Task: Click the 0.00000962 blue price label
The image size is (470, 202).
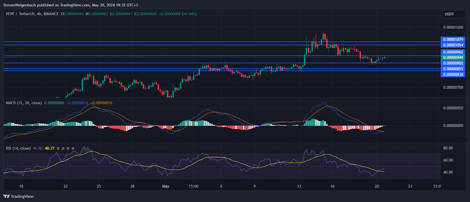Action: 453,52
